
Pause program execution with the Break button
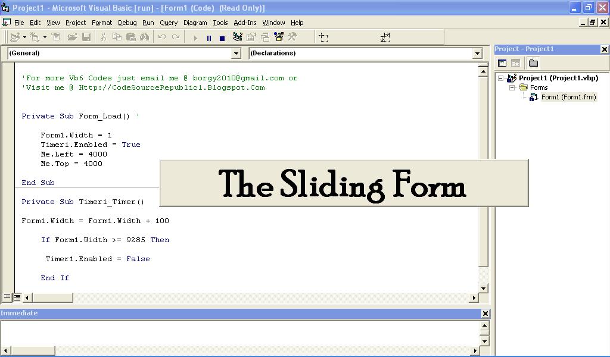209,37
